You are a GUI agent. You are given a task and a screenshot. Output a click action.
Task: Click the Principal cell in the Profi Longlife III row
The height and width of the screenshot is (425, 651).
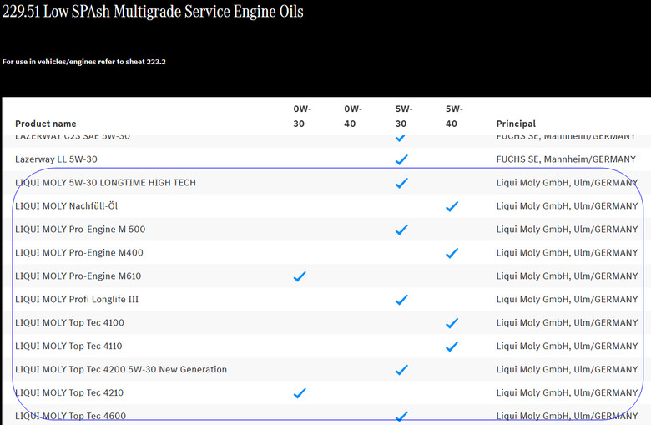568,300
